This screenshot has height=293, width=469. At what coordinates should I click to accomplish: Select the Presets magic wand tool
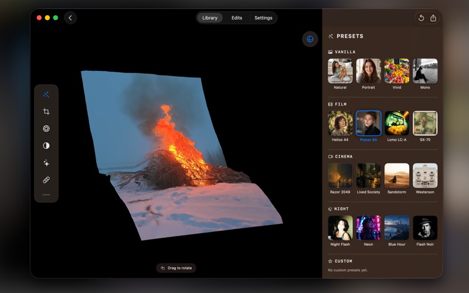point(46,95)
